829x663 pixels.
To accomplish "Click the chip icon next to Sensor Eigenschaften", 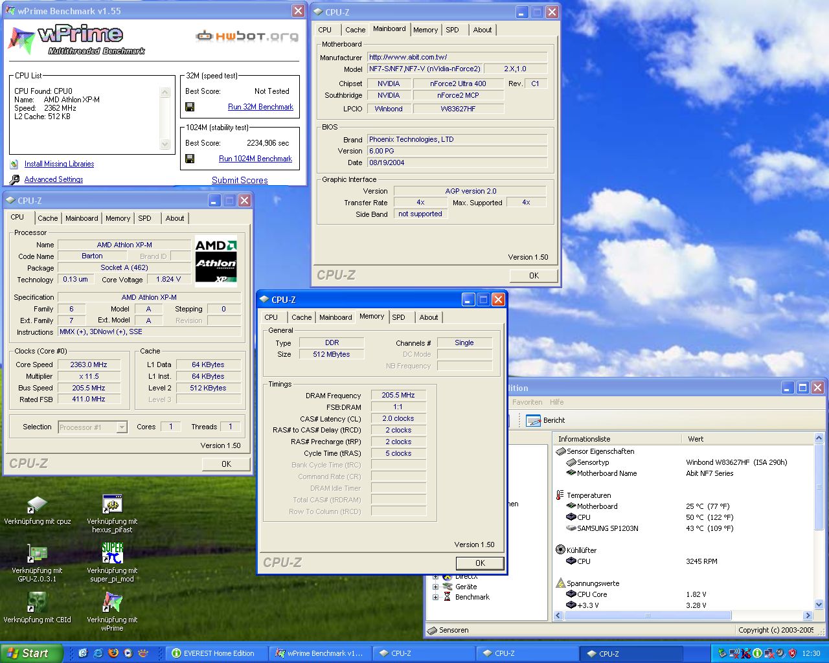I will coord(560,451).
